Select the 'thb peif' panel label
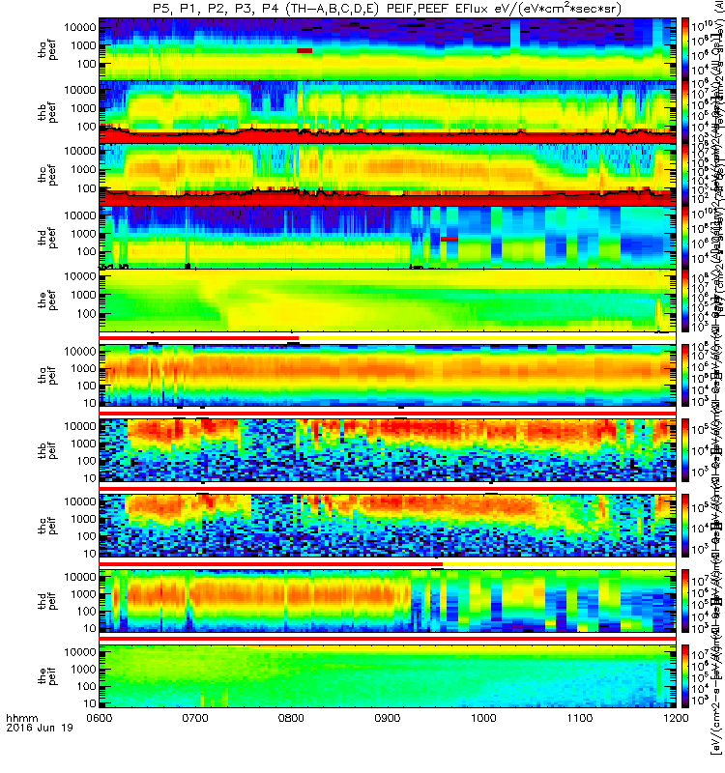This screenshot has width=725, height=773. tap(47, 450)
